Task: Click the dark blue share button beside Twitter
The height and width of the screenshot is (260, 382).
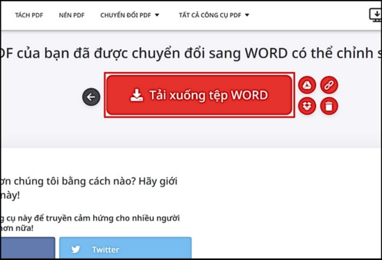Action: (x=28, y=248)
